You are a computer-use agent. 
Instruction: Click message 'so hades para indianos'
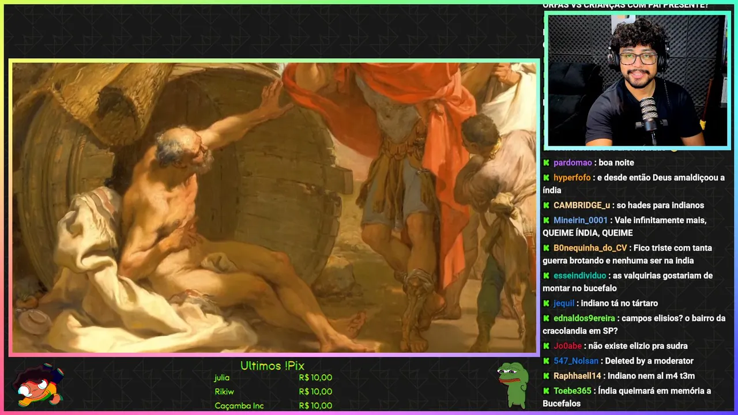coord(660,206)
